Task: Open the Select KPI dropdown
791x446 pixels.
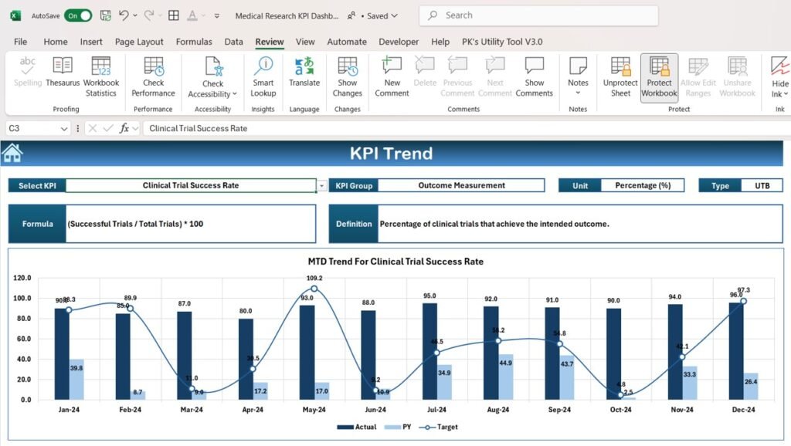Action: [322, 185]
